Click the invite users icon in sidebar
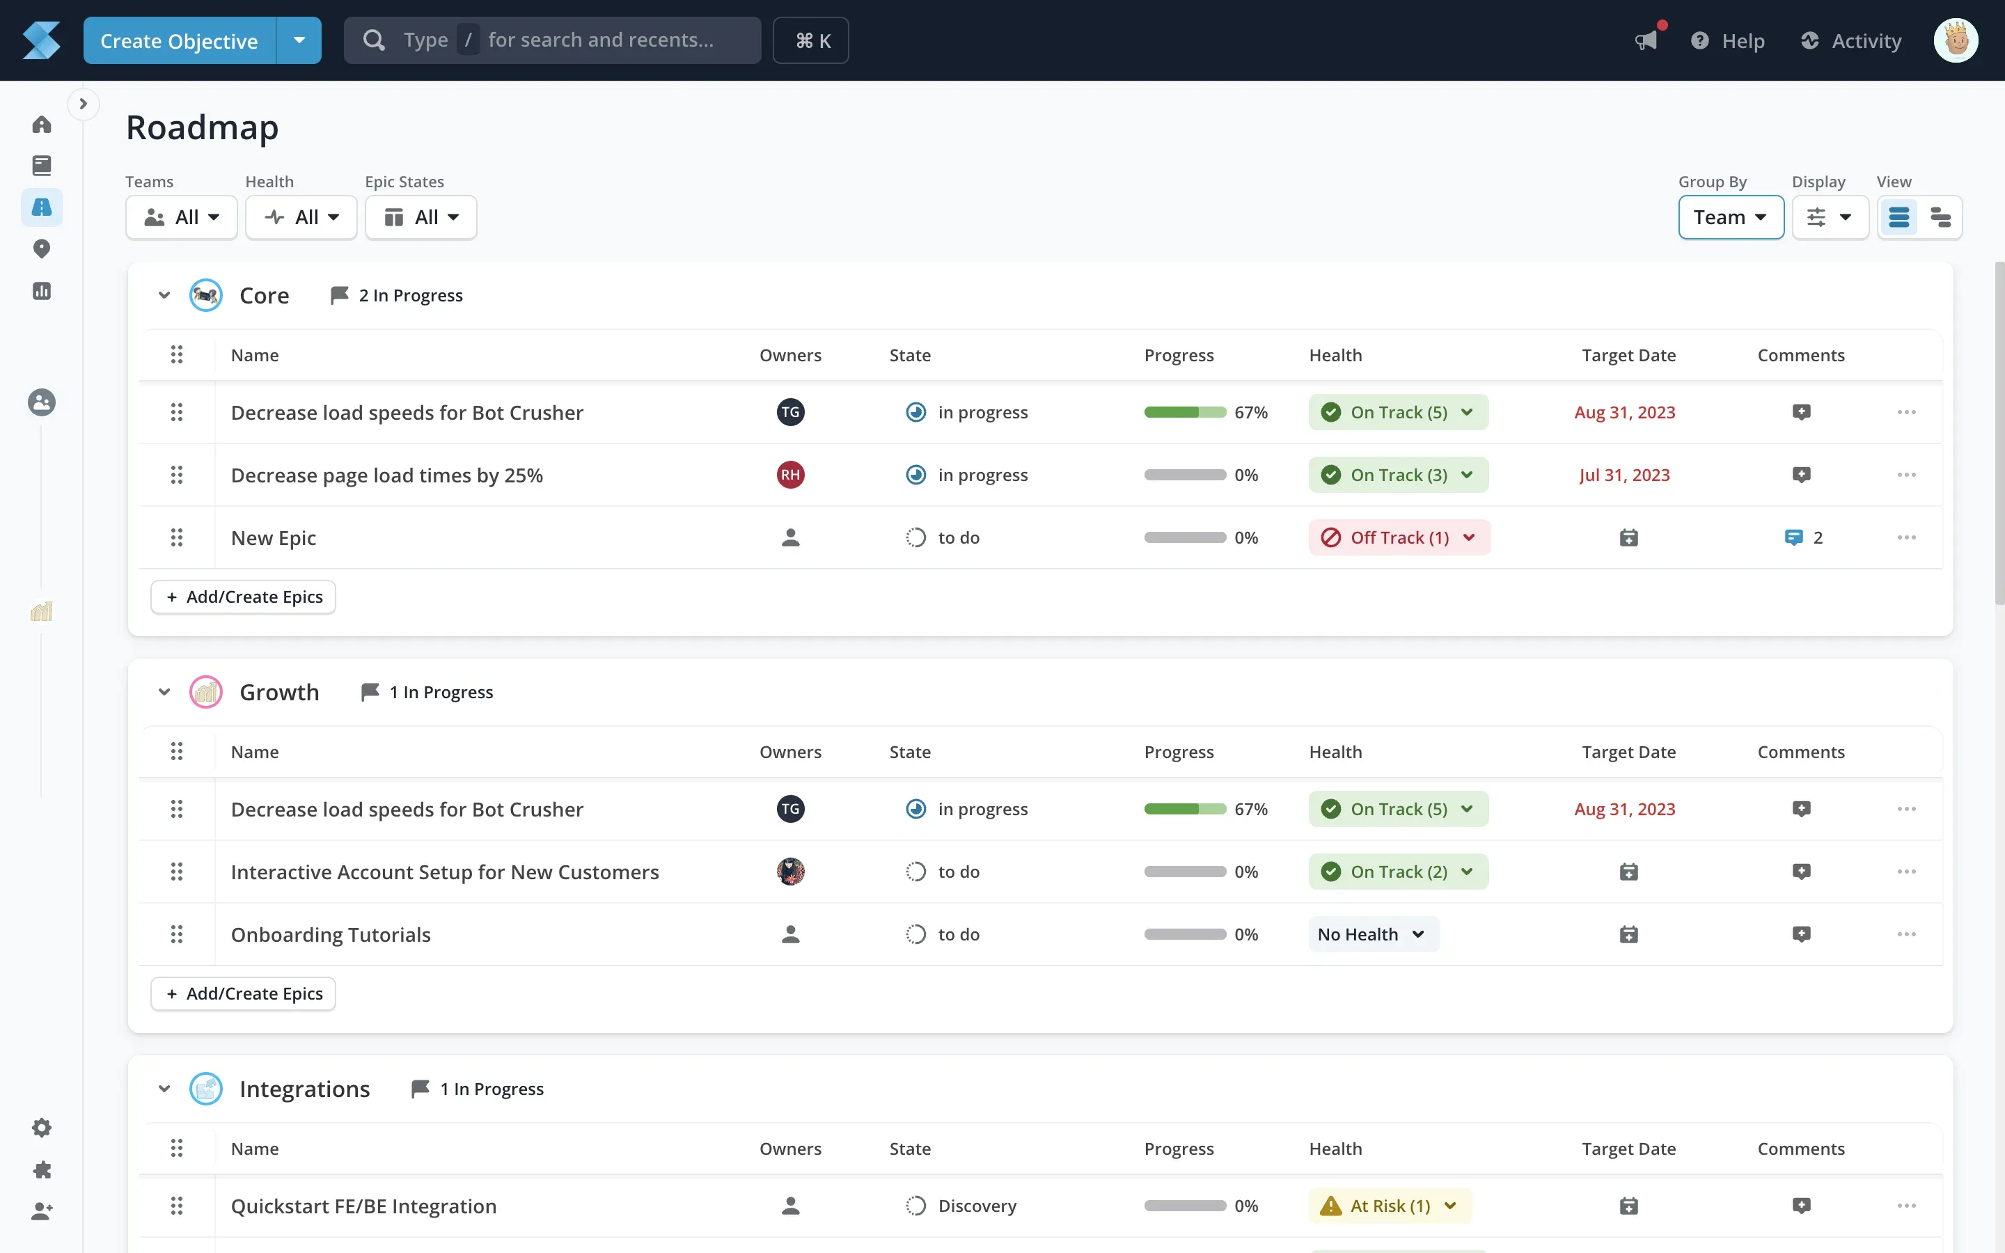Screen dimensions: 2005x1253 pyautogui.click(x=42, y=1211)
